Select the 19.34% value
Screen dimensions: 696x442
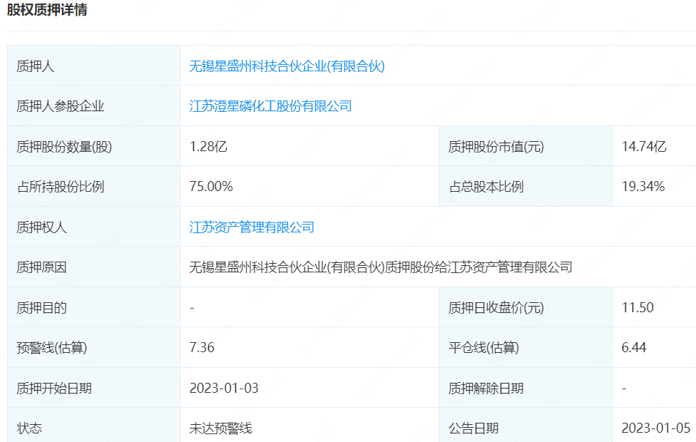[643, 186]
